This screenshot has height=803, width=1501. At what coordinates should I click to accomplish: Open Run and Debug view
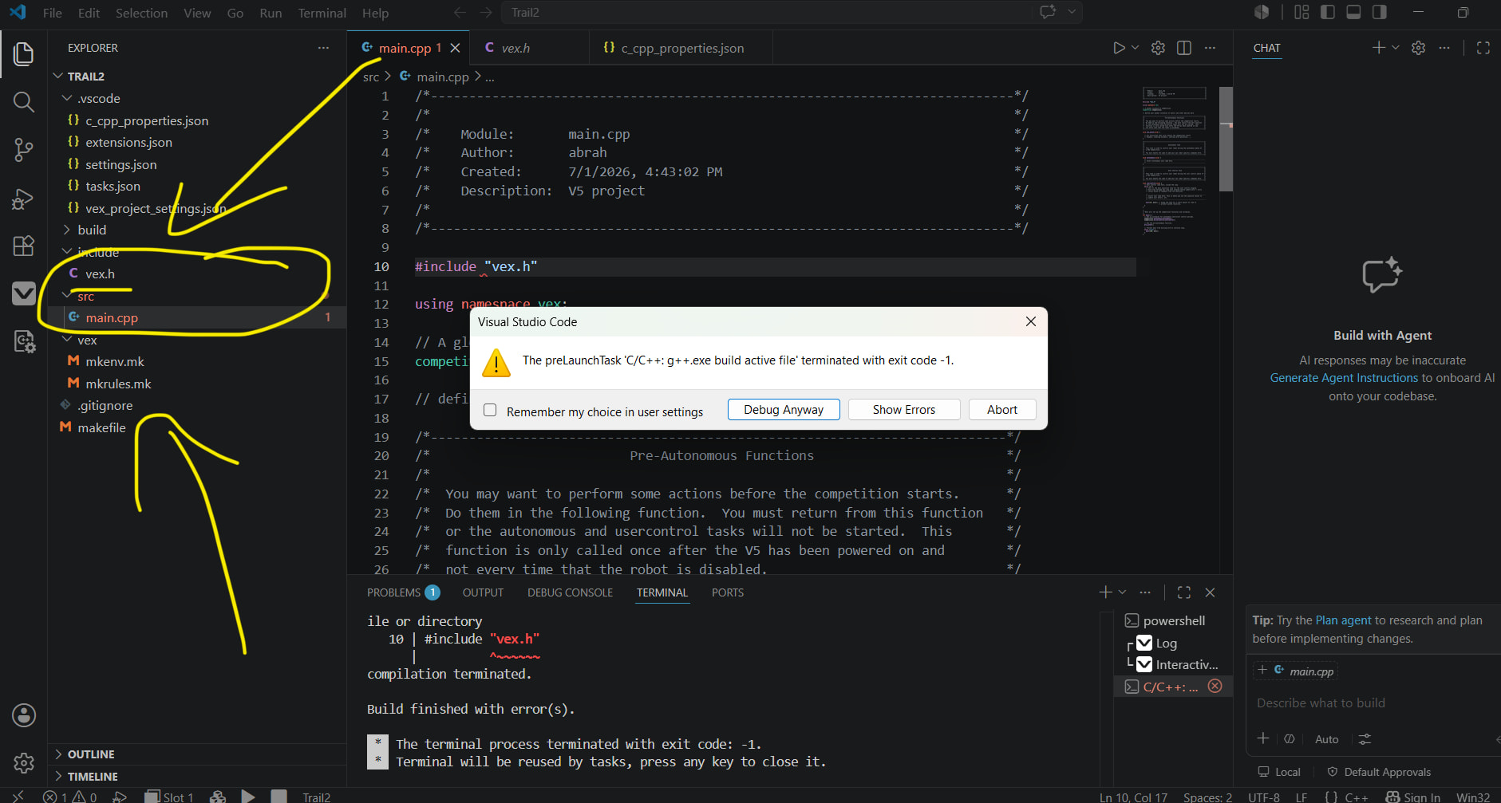tap(23, 199)
